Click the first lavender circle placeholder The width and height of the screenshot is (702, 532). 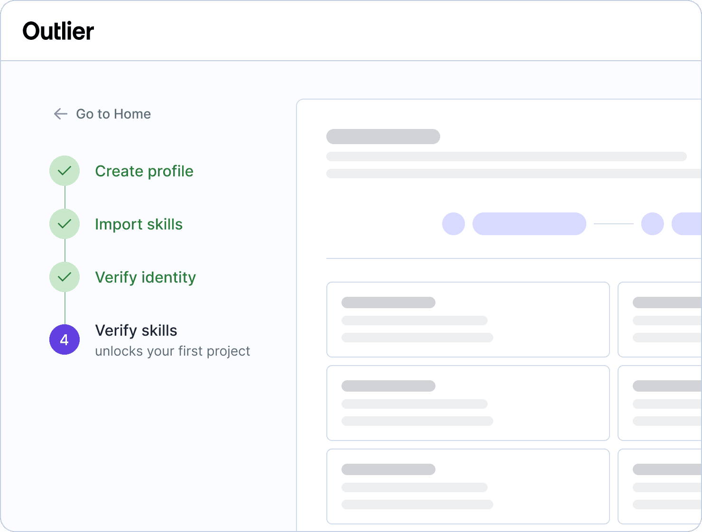click(x=453, y=224)
